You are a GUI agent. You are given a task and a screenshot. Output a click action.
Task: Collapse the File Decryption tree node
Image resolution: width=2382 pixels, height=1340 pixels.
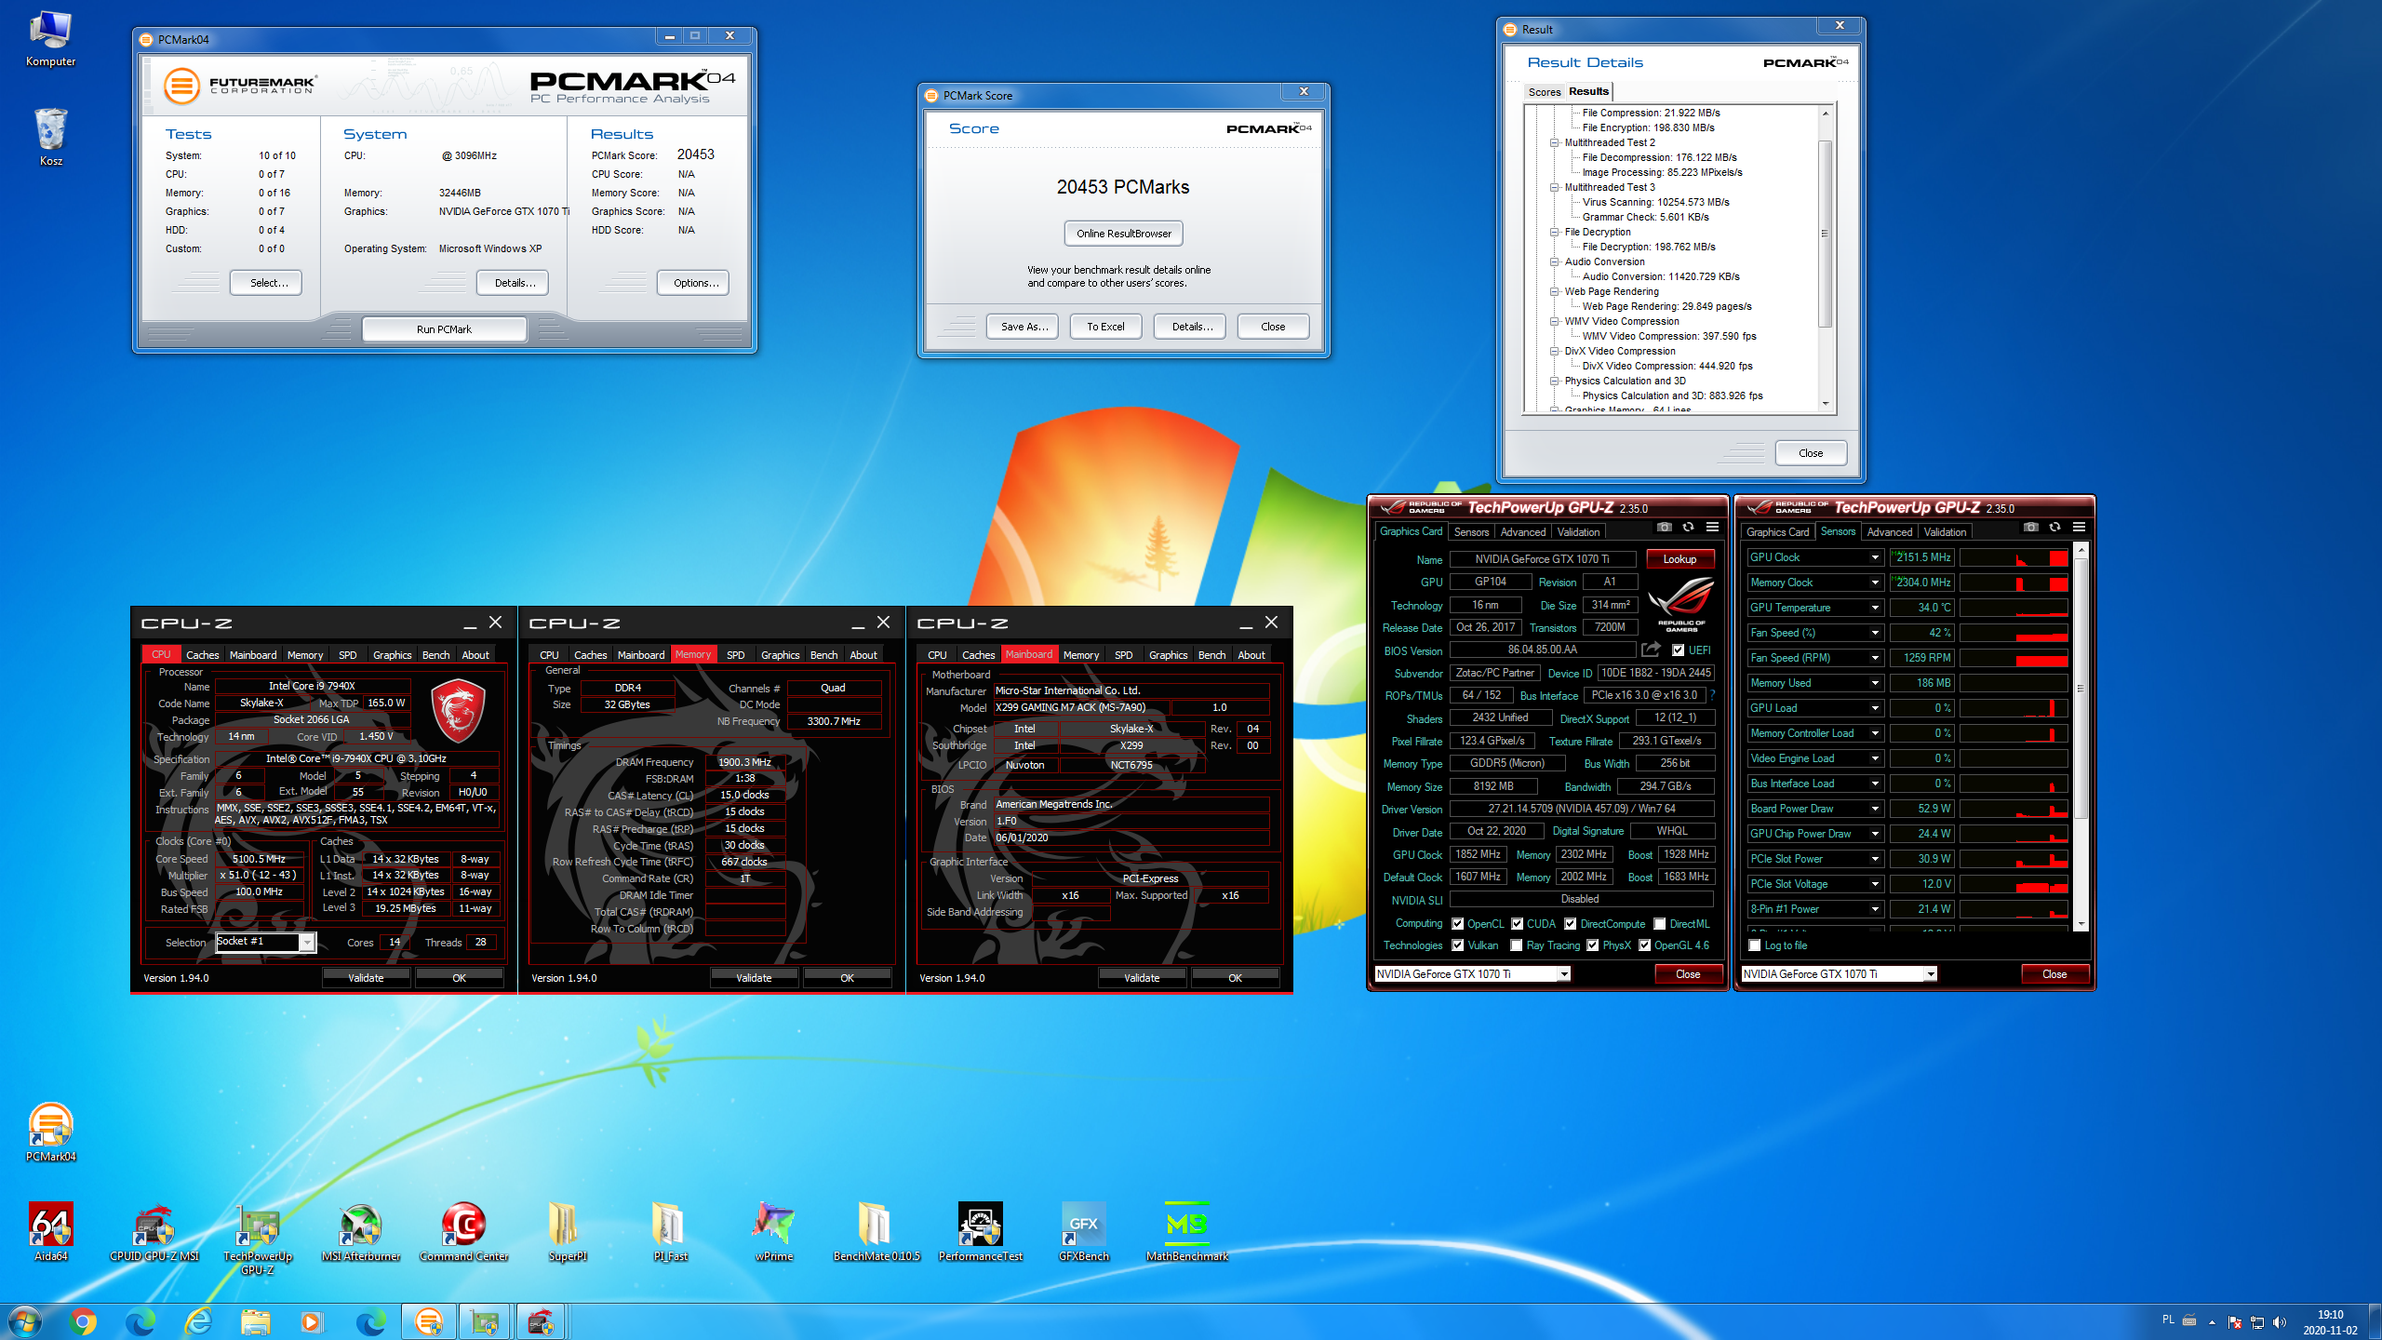point(1554,232)
